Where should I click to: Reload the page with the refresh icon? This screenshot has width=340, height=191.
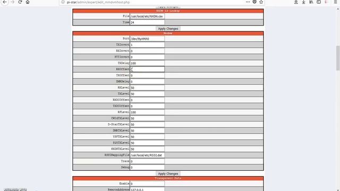pos(20,2)
